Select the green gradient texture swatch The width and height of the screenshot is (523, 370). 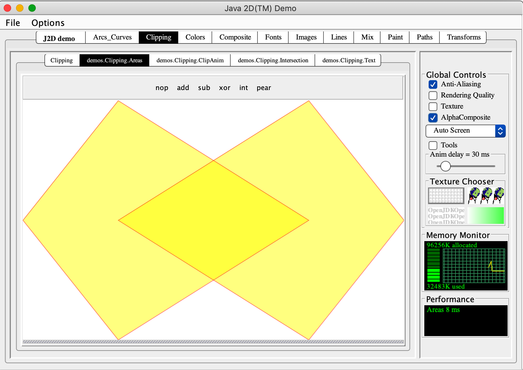[486, 216]
